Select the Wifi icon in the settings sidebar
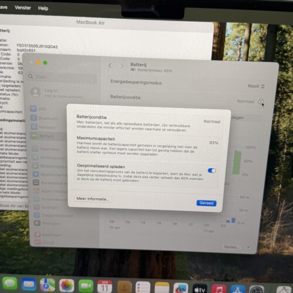Viewport: 293px width, 293px height. [33, 109]
